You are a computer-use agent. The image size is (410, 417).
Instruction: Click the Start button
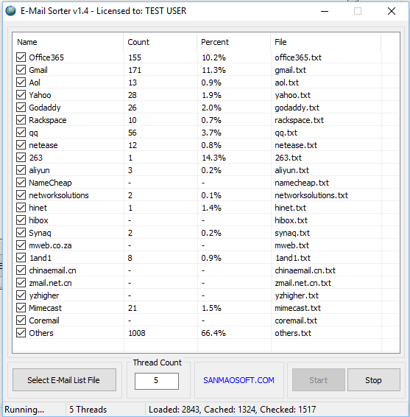(319, 379)
